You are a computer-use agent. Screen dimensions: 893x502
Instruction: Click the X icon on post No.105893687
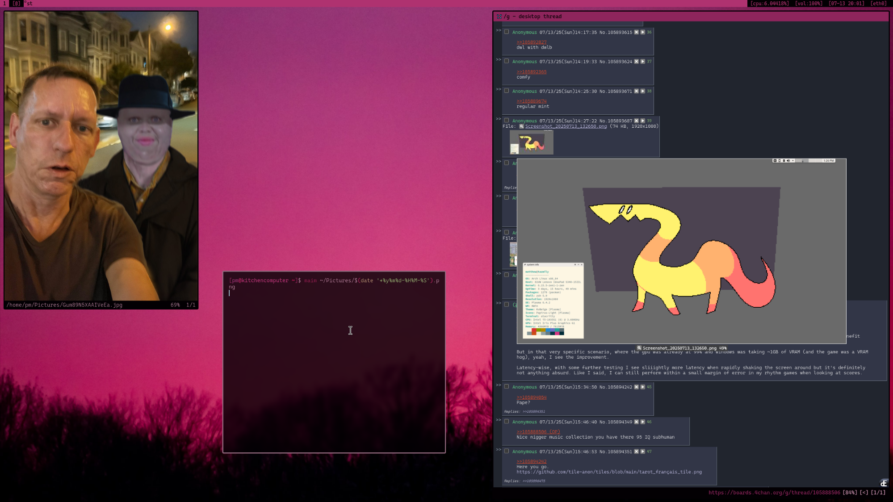pos(636,121)
